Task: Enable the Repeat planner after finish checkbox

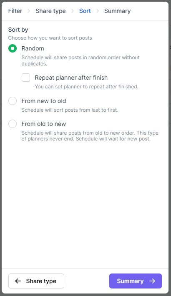Action: [26, 78]
